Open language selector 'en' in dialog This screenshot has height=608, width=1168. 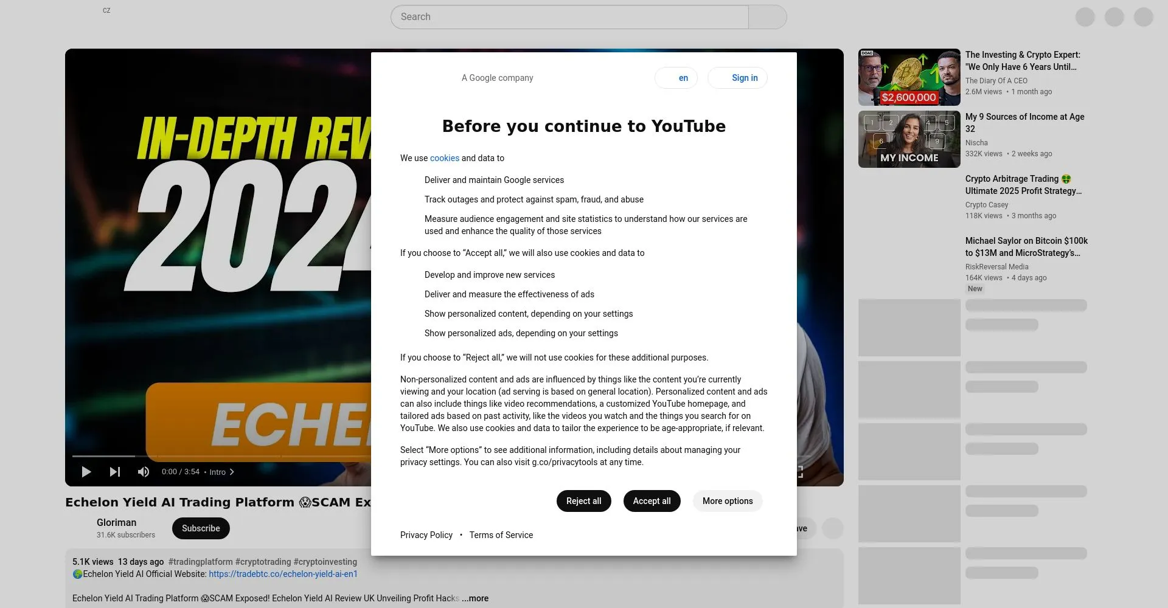676,78
